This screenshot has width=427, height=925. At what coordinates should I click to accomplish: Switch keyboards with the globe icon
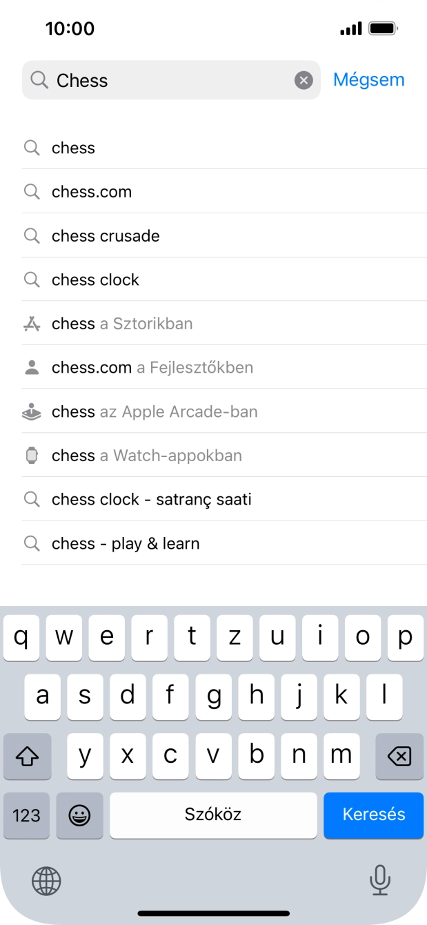click(x=46, y=881)
